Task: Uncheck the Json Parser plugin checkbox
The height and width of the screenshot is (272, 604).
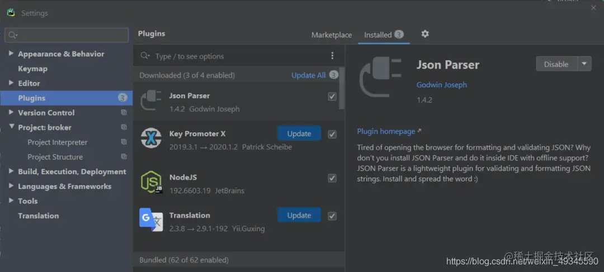Action: [332, 96]
